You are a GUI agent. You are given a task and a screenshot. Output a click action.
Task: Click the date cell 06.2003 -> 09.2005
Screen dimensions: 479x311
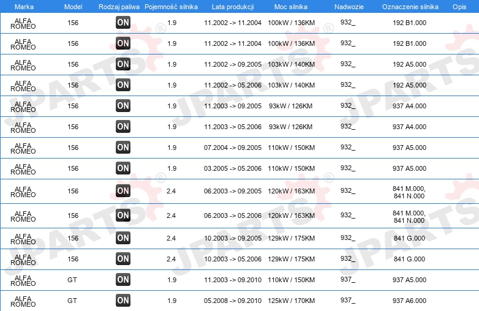233,191
